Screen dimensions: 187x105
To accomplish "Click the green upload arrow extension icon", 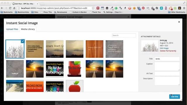I will pyautogui.click(x=175, y=8).
